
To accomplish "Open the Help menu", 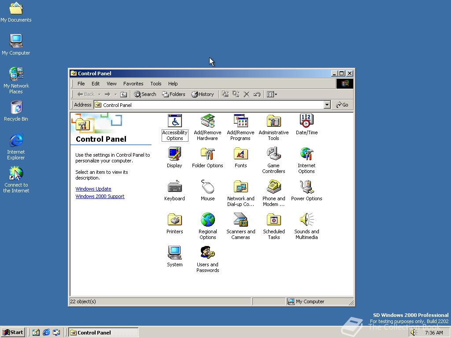I will [173, 84].
